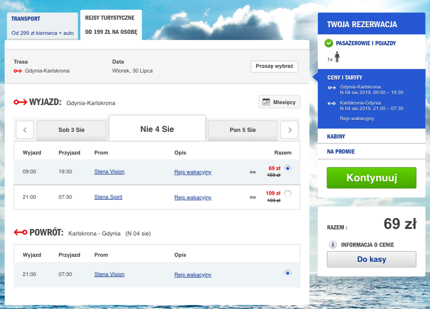Expand the Kabiny section
430x309 pixels.
pos(336,137)
